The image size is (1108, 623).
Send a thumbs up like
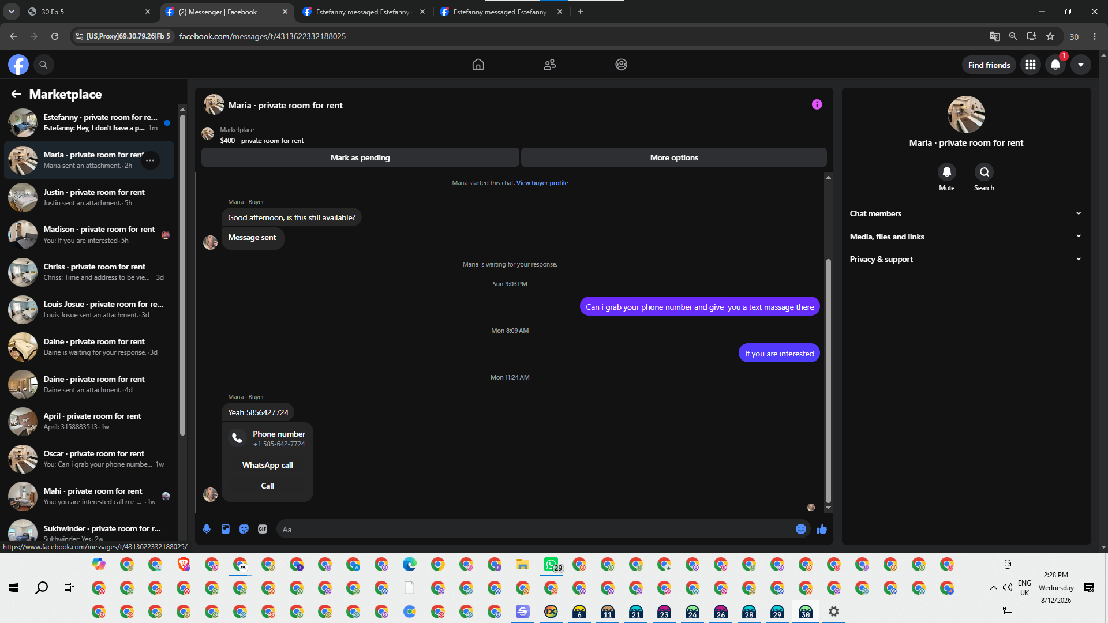pos(822,529)
